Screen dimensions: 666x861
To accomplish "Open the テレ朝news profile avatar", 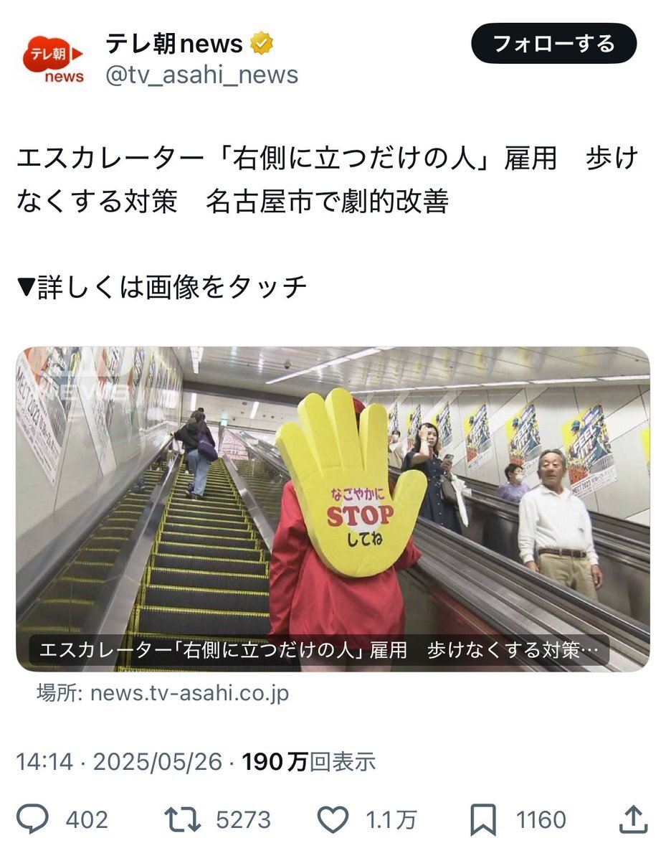I will 52,59.
